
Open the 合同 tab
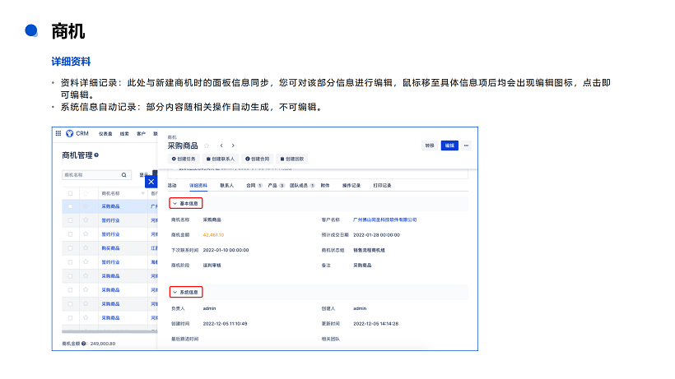254,186
